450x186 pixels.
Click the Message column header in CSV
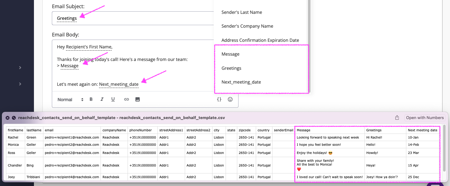point(330,130)
